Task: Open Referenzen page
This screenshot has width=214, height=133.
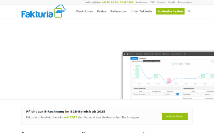Action: (119, 11)
